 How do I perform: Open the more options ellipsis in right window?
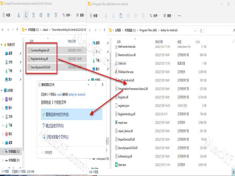pyautogui.click(x=179, y=16)
